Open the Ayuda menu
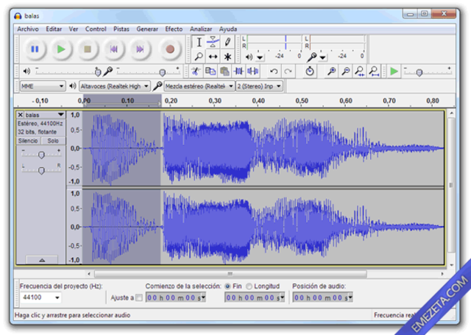This screenshot has width=471, height=335. (228, 29)
